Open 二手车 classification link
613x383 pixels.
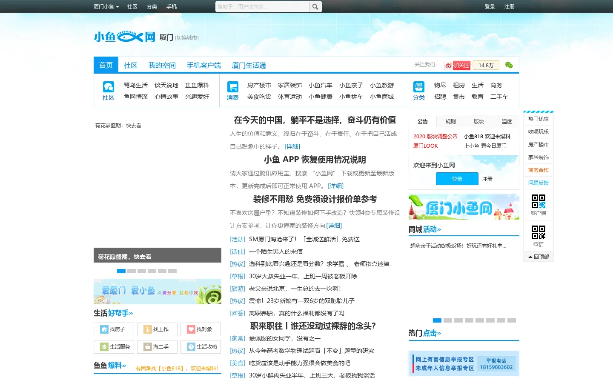click(499, 97)
